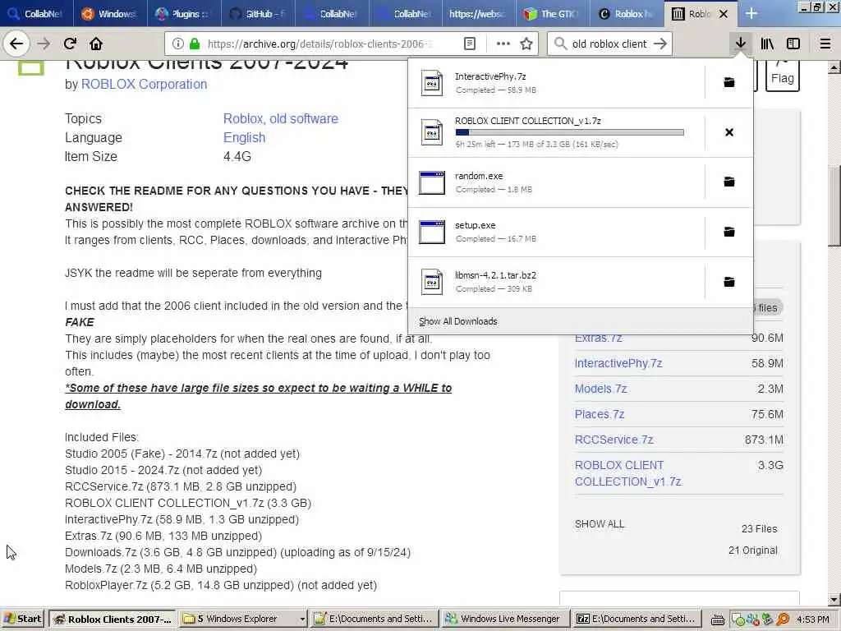Download RCCService.7z from file list
Image resolution: width=841 pixels, height=631 pixels.
[x=614, y=440]
